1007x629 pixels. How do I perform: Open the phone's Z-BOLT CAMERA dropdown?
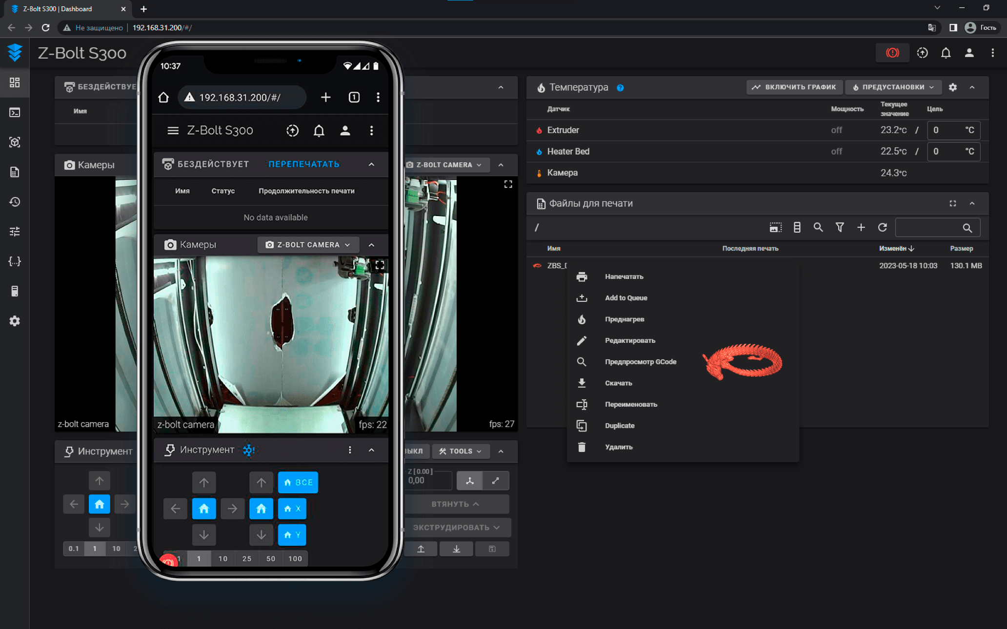click(308, 245)
